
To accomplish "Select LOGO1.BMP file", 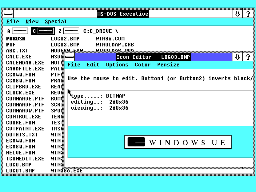I will [20, 171].
